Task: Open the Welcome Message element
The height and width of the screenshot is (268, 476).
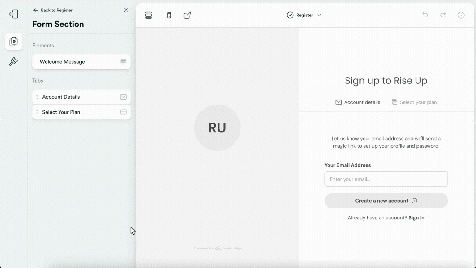Action: tap(81, 62)
